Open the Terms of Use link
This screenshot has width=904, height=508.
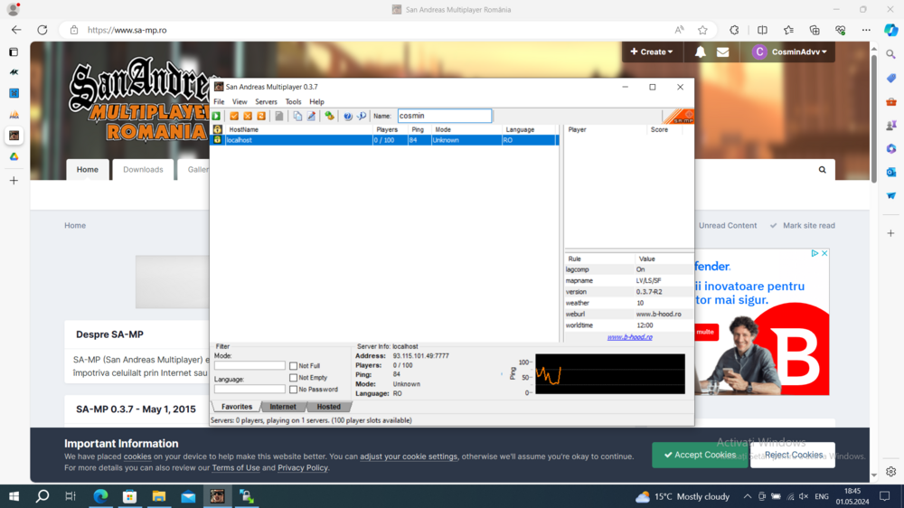(x=236, y=467)
